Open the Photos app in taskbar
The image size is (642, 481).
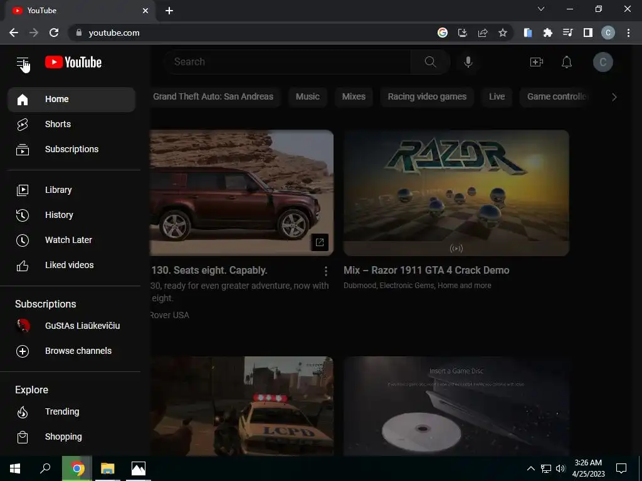139,468
